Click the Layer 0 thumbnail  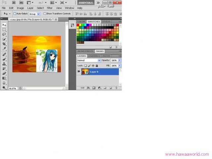point(85,72)
